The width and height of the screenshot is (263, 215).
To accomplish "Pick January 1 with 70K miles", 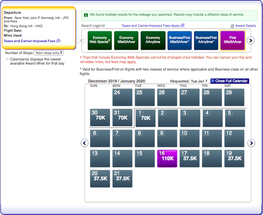I will 145,118.
